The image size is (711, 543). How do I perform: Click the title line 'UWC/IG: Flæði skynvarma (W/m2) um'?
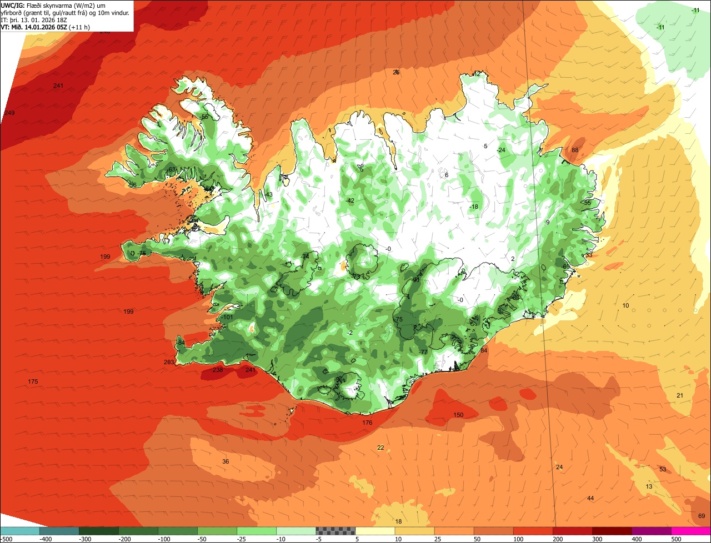pos(54,4)
